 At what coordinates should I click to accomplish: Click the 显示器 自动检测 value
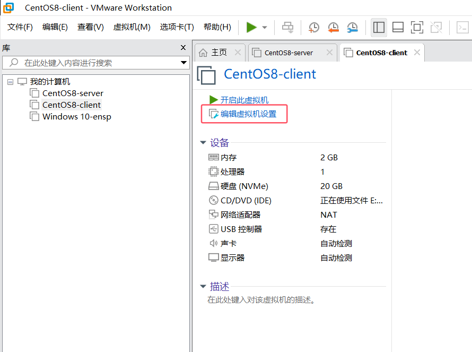[x=336, y=258]
